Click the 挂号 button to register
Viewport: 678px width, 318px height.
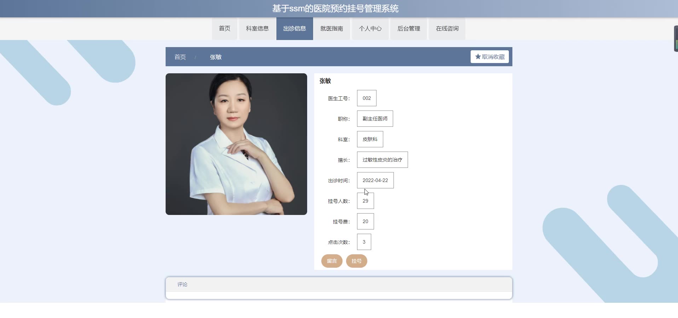tap(357, 261)
